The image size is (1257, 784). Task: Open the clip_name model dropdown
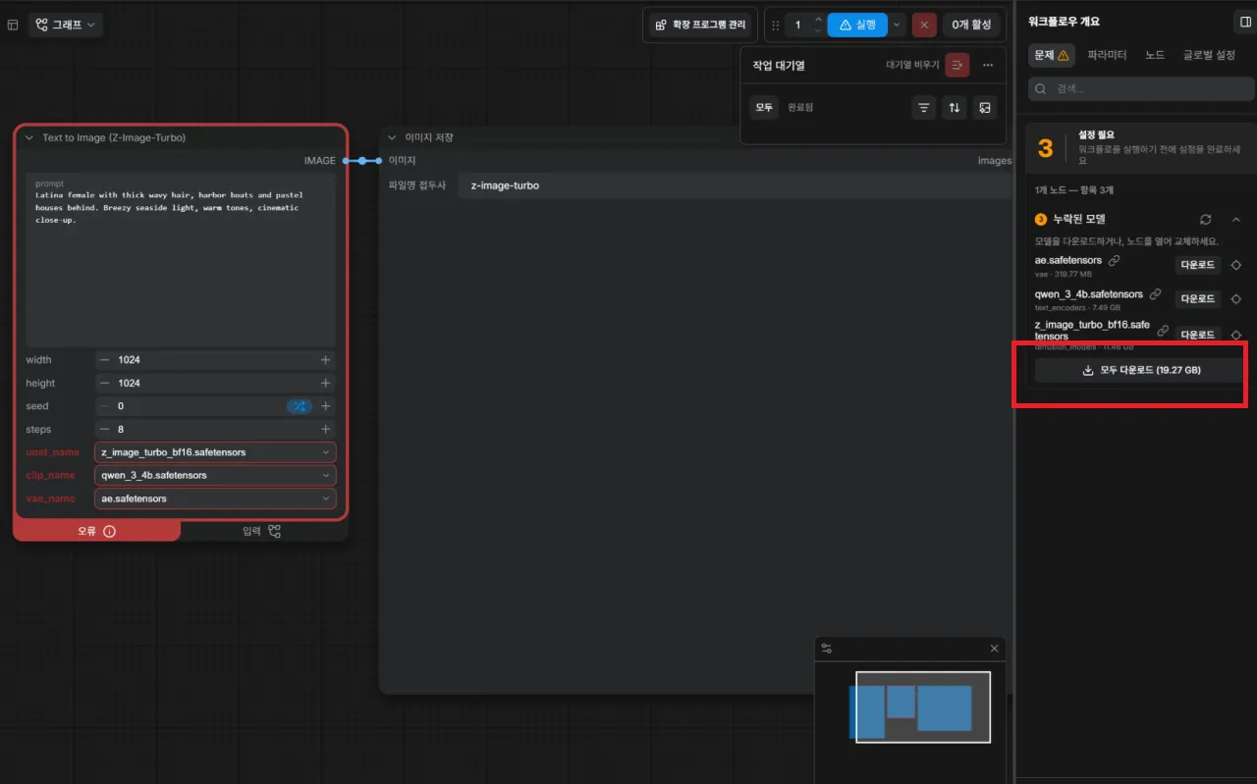click(216, 475)
